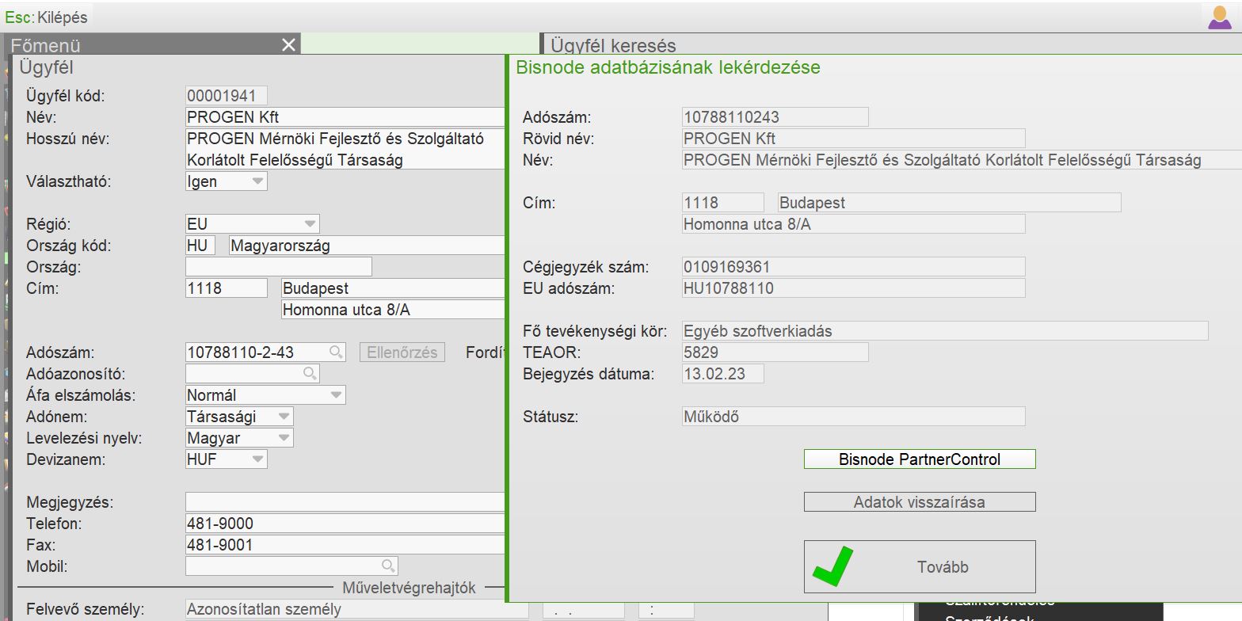
Task: Open the Választható dropdown showing Igen
Action: [x=227, y=181]
